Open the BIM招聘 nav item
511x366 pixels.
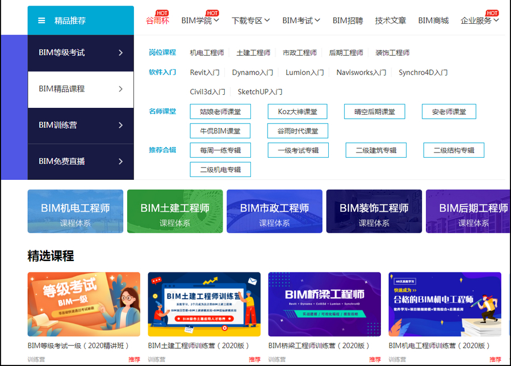(347, 20)
